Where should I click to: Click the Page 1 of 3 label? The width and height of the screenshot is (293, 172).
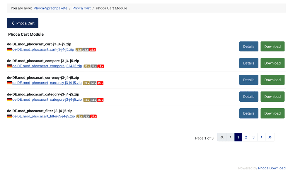(x=204, y=138)
